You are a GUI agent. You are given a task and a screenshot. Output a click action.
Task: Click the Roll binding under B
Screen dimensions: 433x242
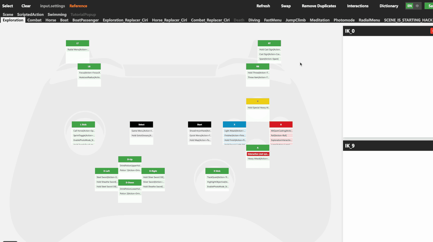coord(281,136)
